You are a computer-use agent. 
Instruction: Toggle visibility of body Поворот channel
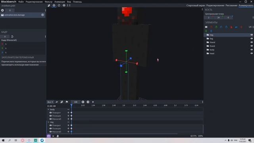coord(50,112)
